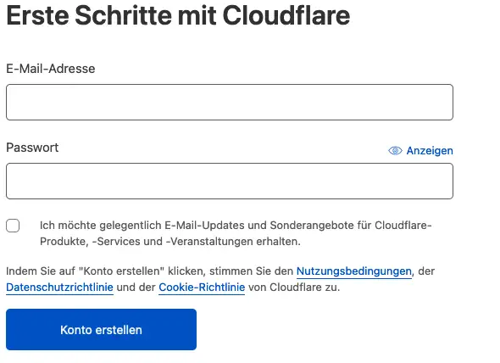Enable the E-Mail-Updates und Sonderangebote checkbox
This screenshot has width=500, height=363.
pyautogui.click(x=13, y=226)
